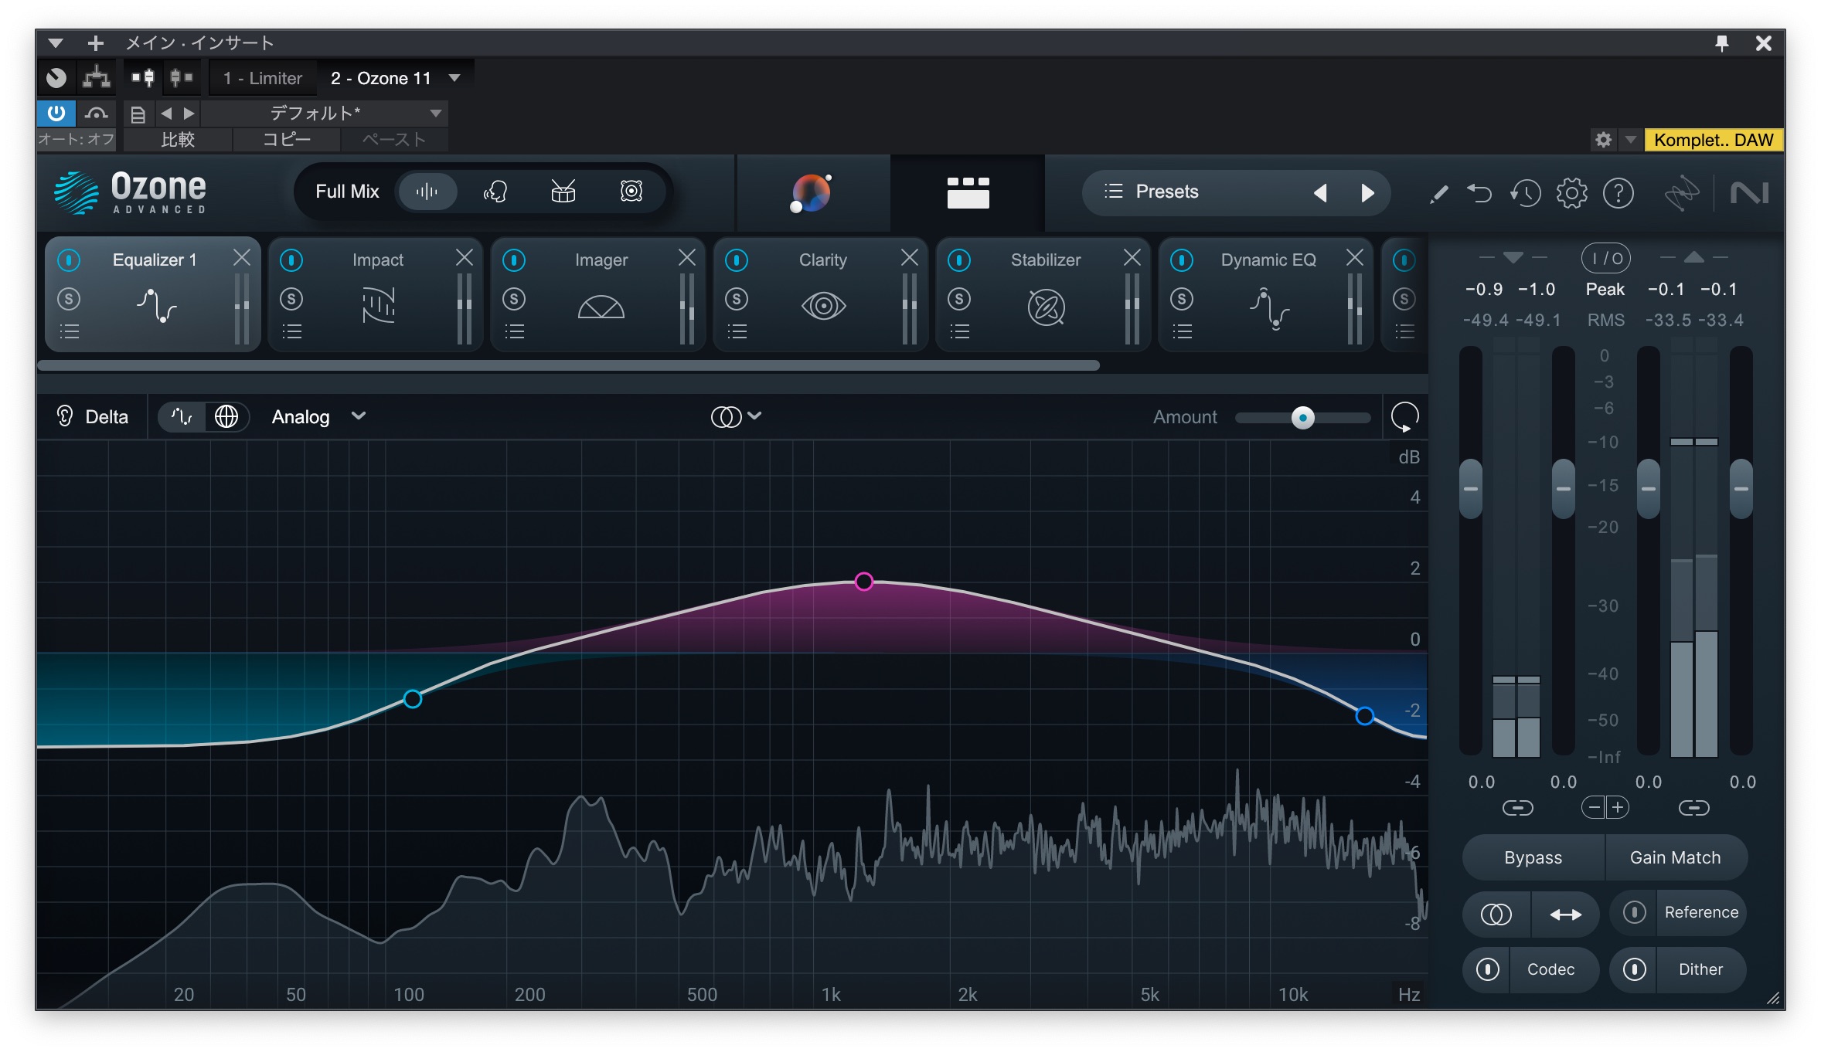This screenshot has height=1052, width=1821.
Task: Enable the Reference button
Action: click(1700, 913)
